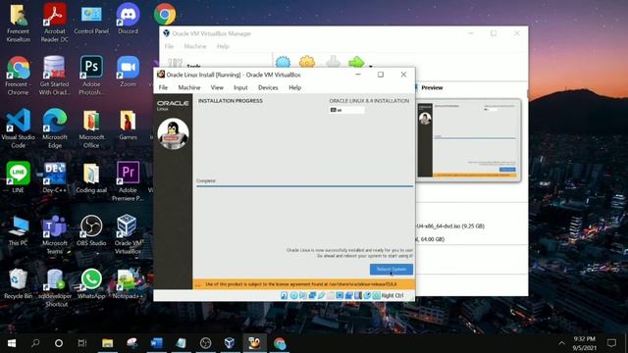The width and height of the screenshot is (628, 353).
Task: Select the Games folder desktop icon
Action: coord(128,125)
